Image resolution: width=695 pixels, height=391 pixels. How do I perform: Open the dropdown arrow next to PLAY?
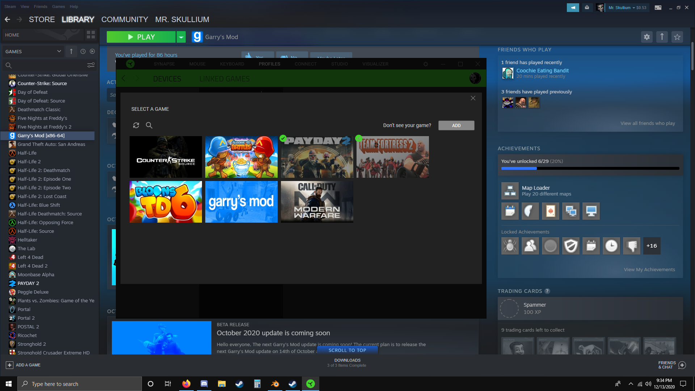tap(181, 37)
